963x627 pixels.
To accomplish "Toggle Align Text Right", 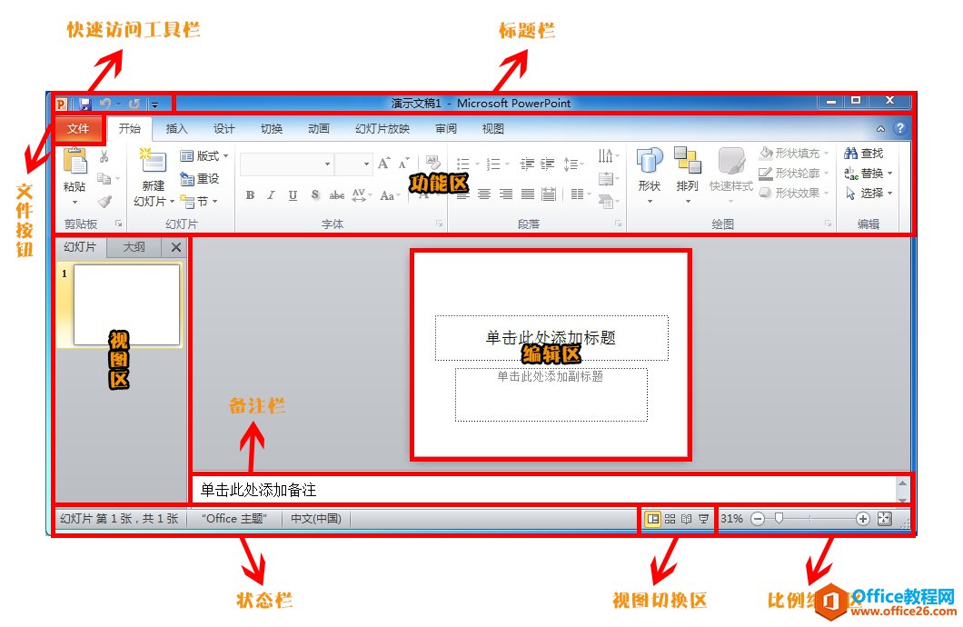I will [x=506, y=194].
